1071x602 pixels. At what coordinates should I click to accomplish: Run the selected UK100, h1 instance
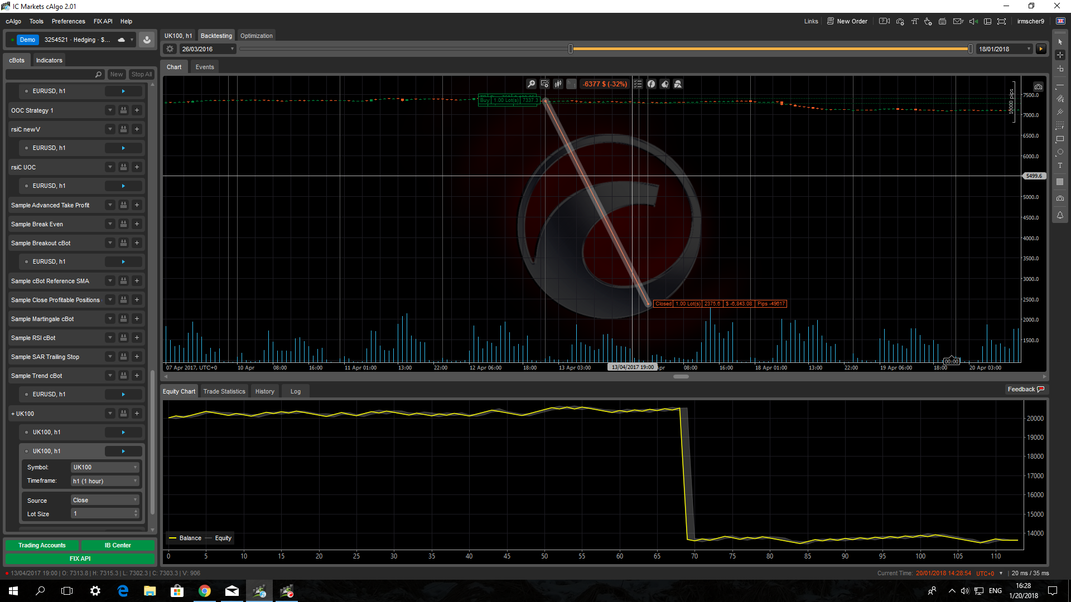click(123, 451)
